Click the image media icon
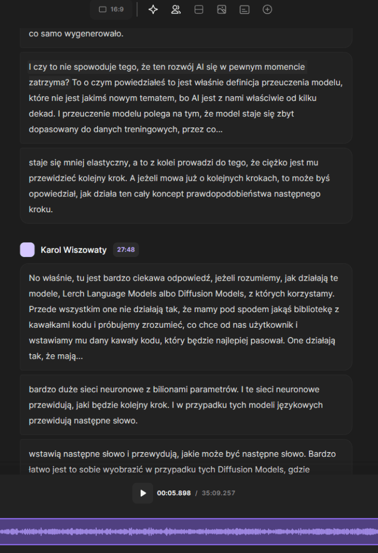The image size is (378, 553). (x=222, y=9)
